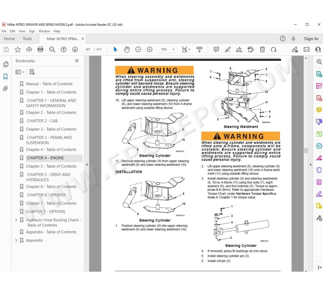Open the Organize Pages tool panel

(x=319, y=86)
